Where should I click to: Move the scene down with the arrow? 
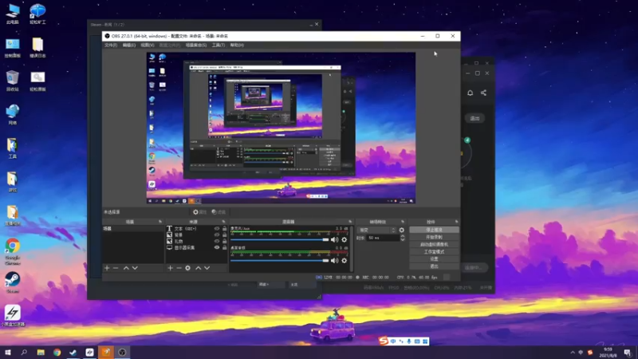[x=135, y=268]
